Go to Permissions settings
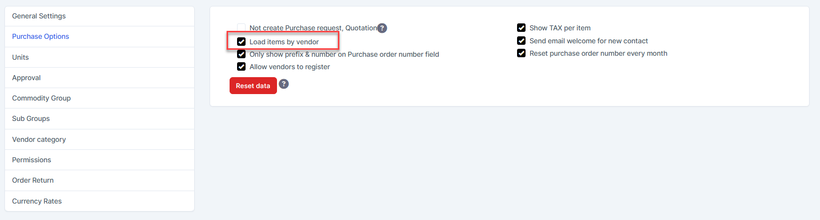 (x=31, y=160)
